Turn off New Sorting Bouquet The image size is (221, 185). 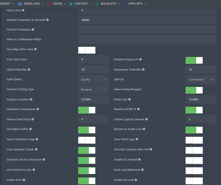(194, 90)
